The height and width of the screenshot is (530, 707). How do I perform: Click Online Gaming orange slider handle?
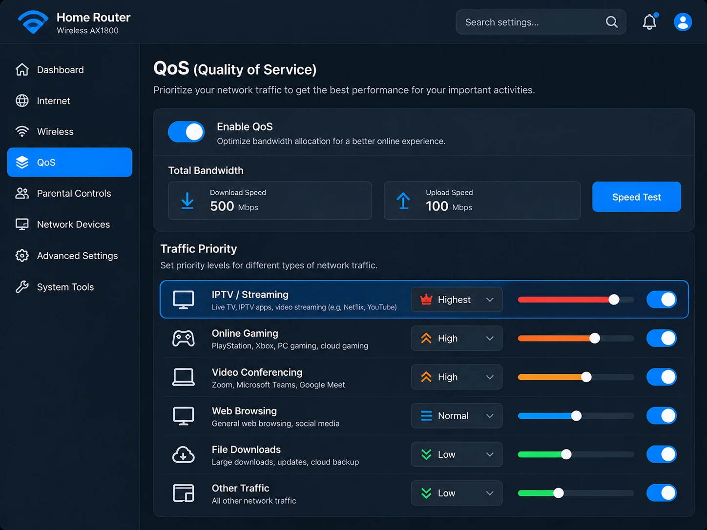(594, 338)
